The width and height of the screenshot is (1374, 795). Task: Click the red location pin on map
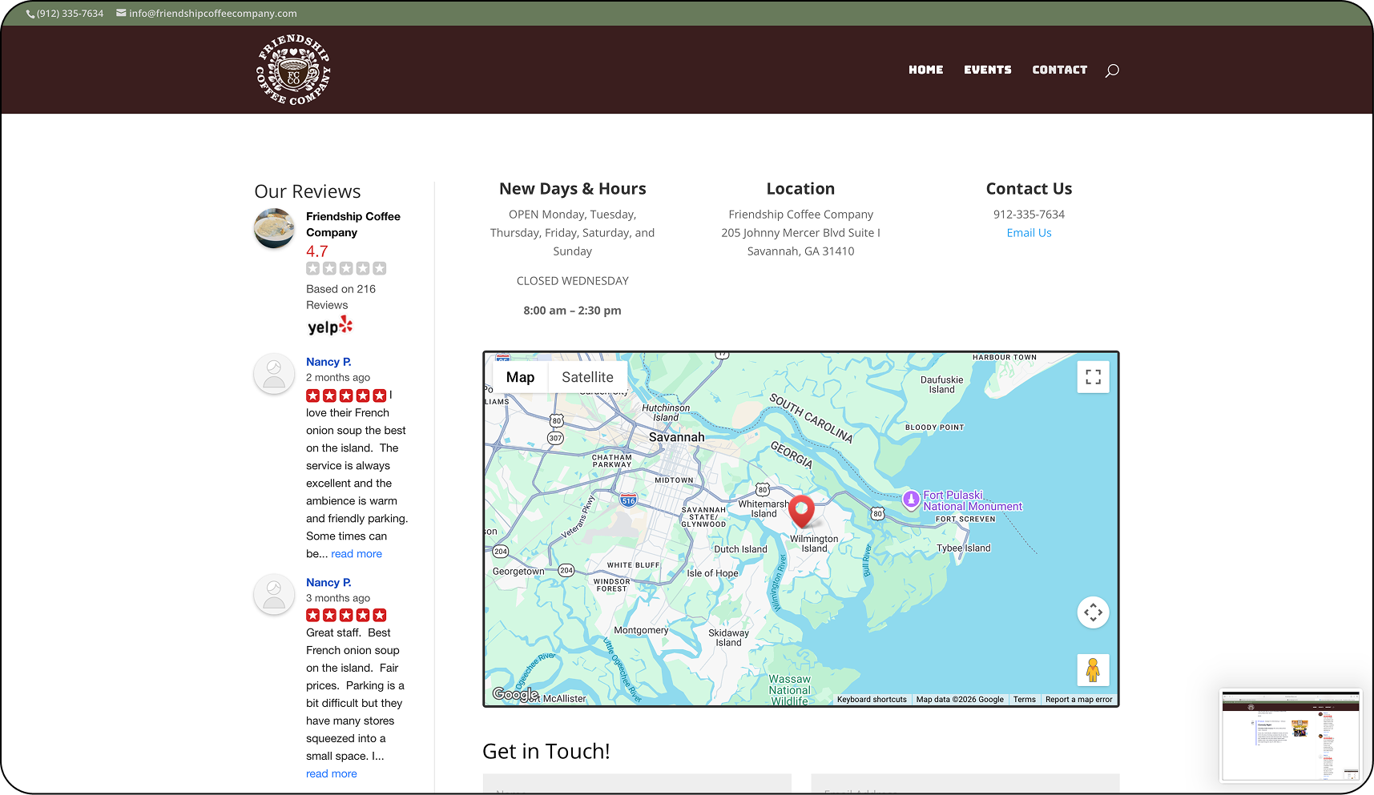coord(801,511)
